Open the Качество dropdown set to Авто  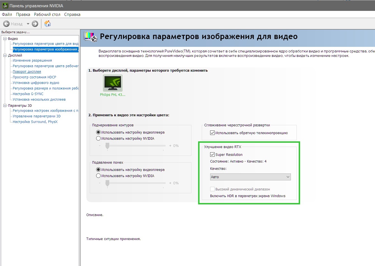(x=250, y=177)
